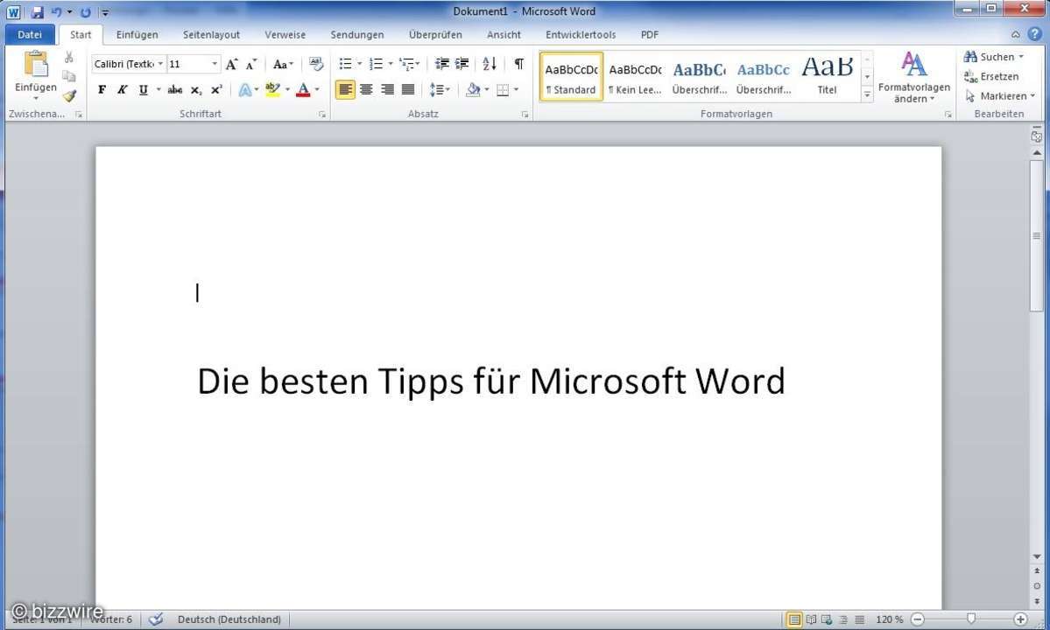1050x630 pixels.
Task: Apply the yellow text highlight color
Action: coord(272,89)
